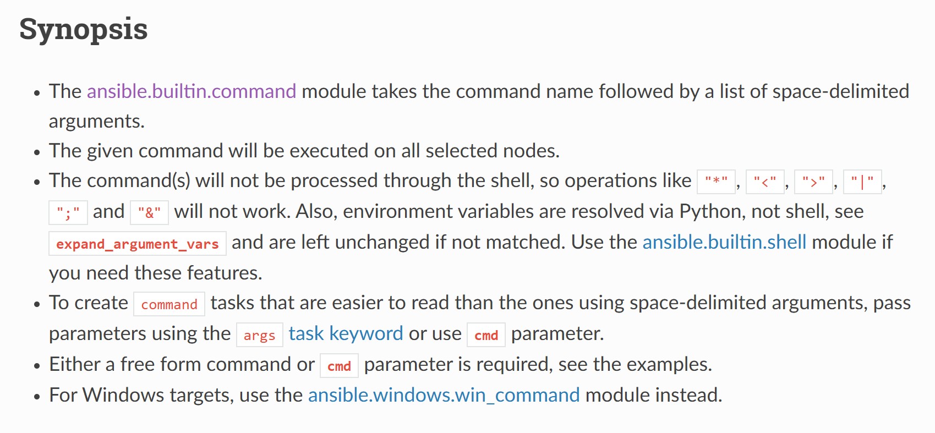Click the sentence about executing on selected nodes
935x433 pixels.
[x=304, y=151]
